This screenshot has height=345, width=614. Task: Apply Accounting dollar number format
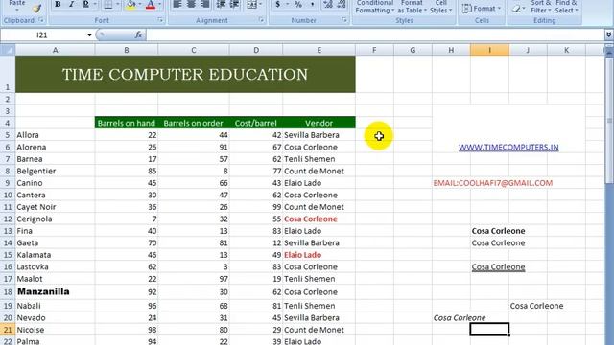coord(277,4)
